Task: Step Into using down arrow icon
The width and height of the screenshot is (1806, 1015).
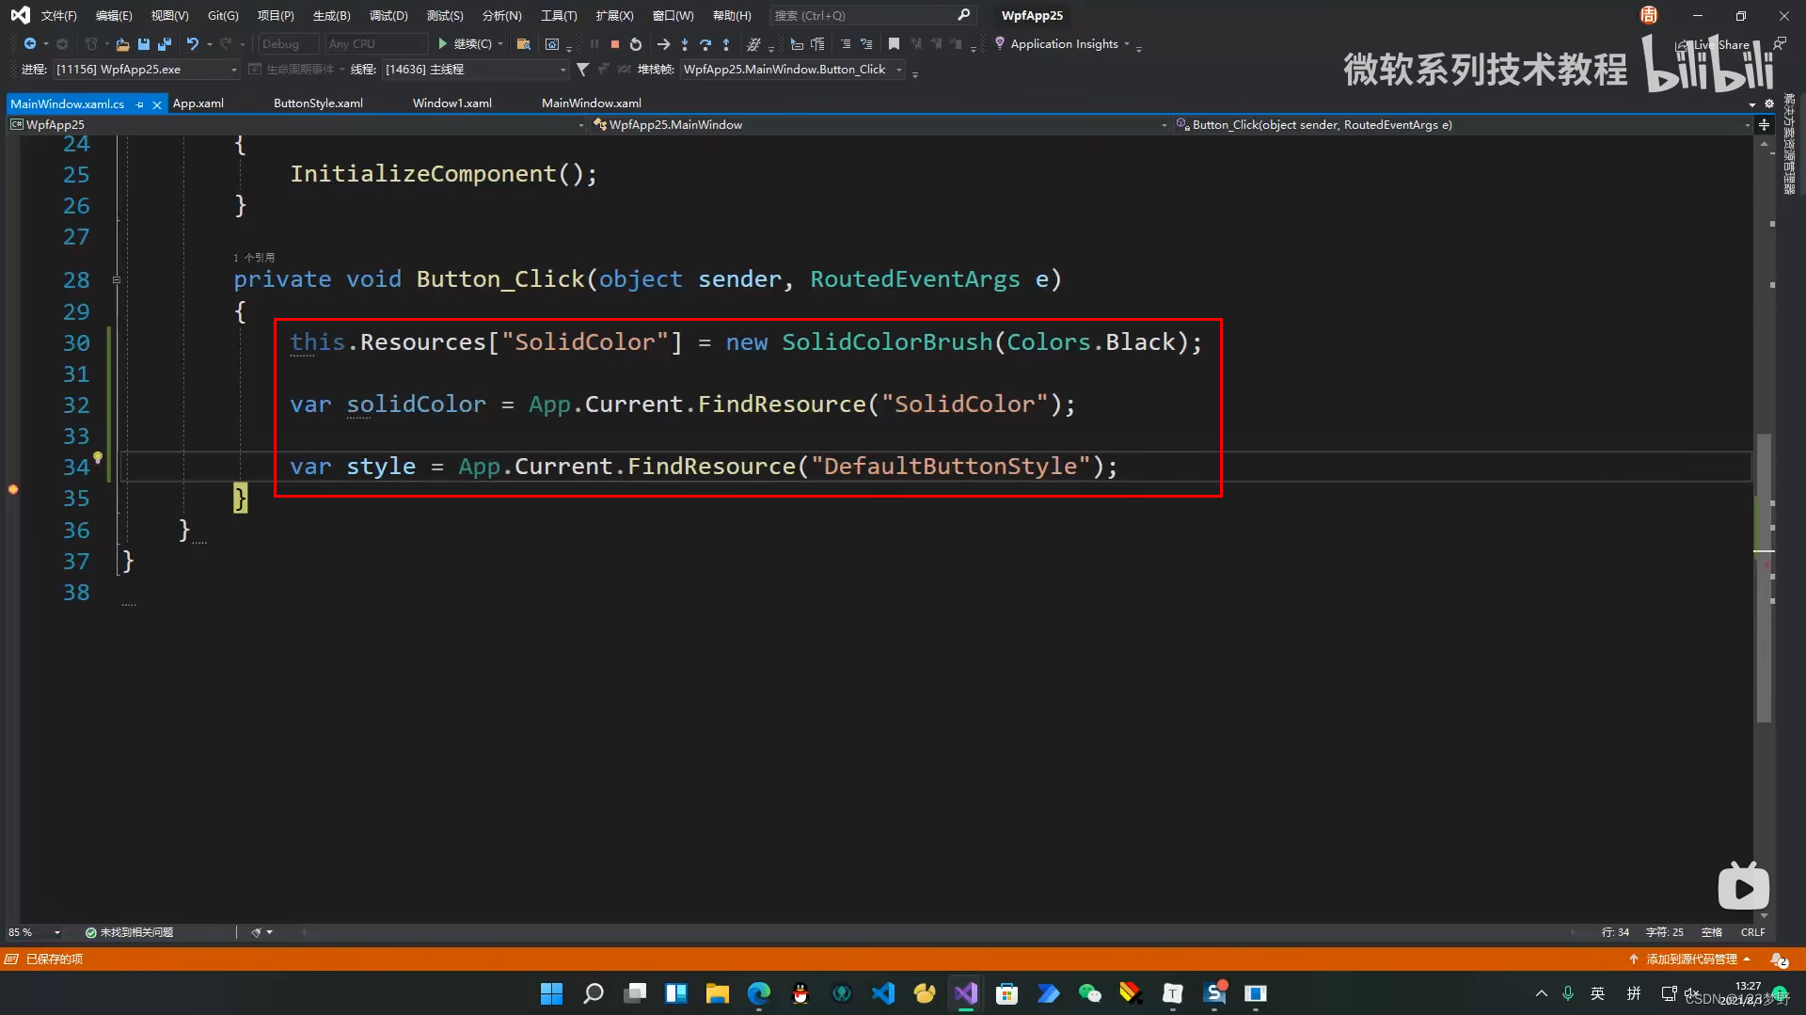Action: coord(685,44)
